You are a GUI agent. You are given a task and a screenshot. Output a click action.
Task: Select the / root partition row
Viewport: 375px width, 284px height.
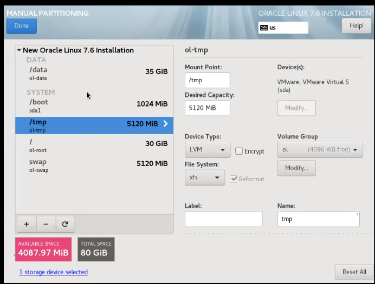click(94, 146)
